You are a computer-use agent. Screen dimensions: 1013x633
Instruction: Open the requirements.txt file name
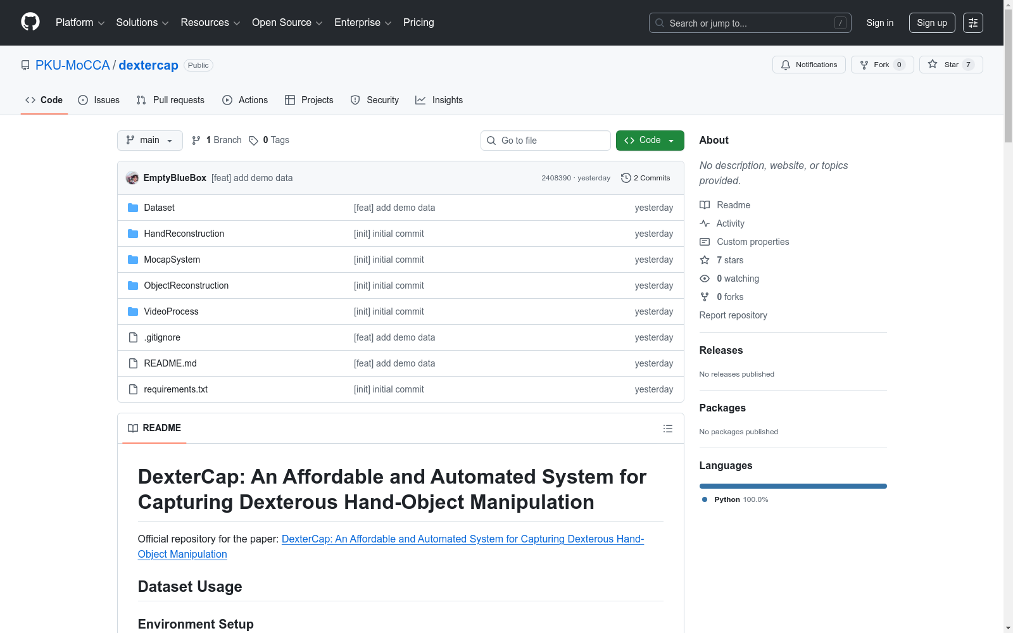coord(176,389)
